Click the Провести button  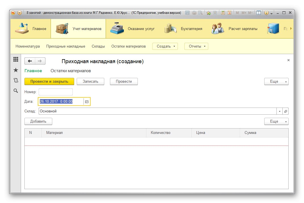[x=124, y=82]
